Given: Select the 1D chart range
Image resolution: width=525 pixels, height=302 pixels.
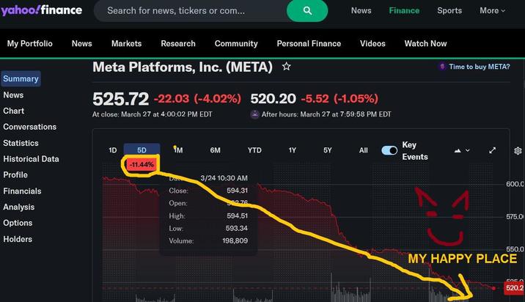Looking at the screenshot, I should [x=113, y=150].
